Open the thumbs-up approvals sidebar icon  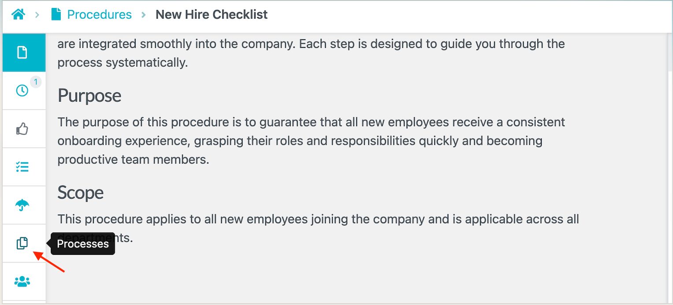pyautogui.click(x=22, y=129)
